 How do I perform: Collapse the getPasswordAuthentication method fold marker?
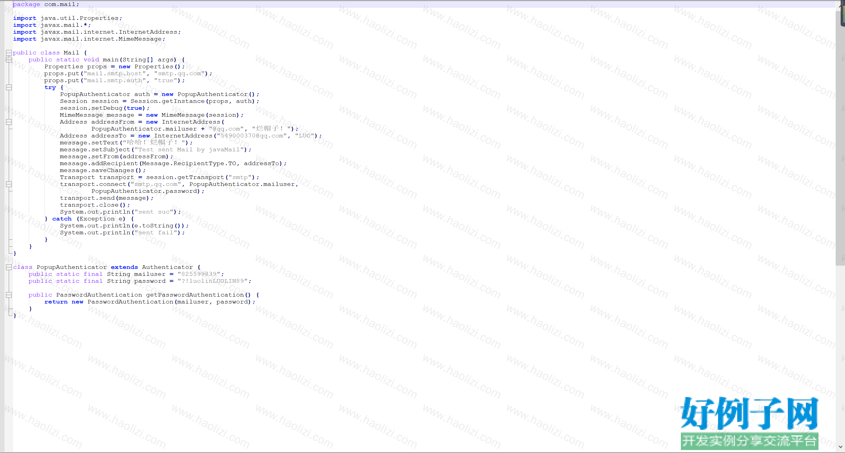tap(9, 295)
